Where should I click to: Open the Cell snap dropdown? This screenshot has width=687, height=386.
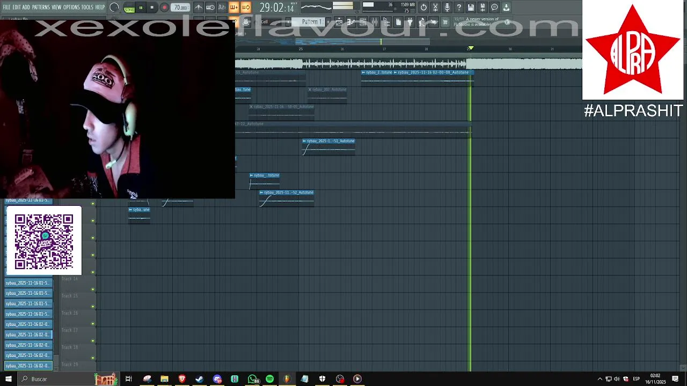271,22
